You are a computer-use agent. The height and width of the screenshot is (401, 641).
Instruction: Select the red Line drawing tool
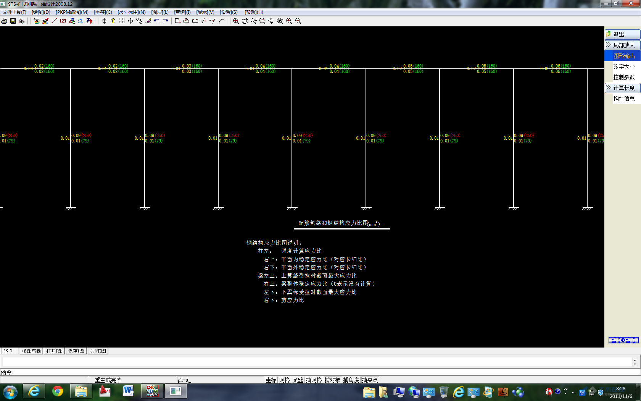point(54,21)
